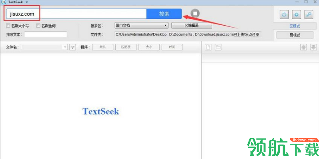
Task: Switch to 区模式 tab
Action: [x=295, y=26]
